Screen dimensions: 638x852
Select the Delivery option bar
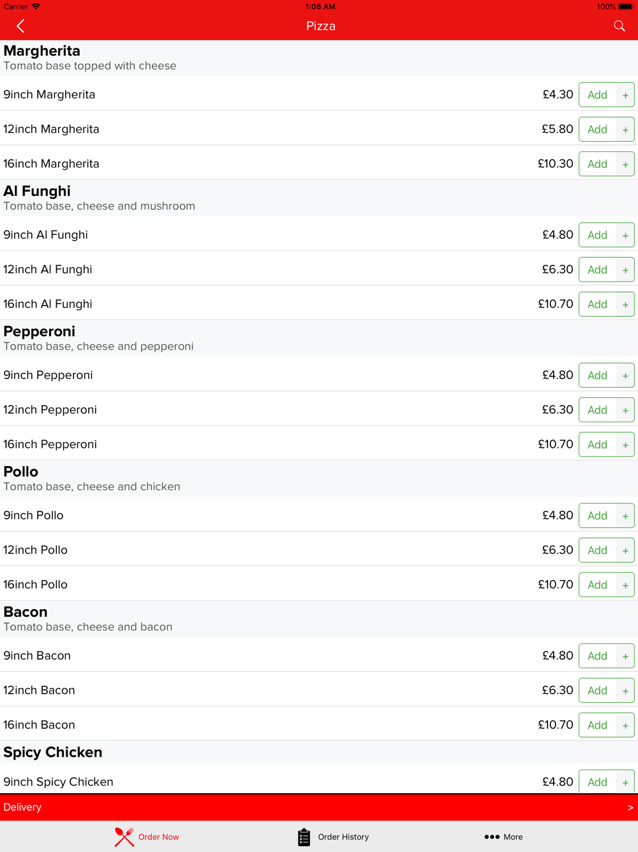pyautogui.click(x=319, y=807)
